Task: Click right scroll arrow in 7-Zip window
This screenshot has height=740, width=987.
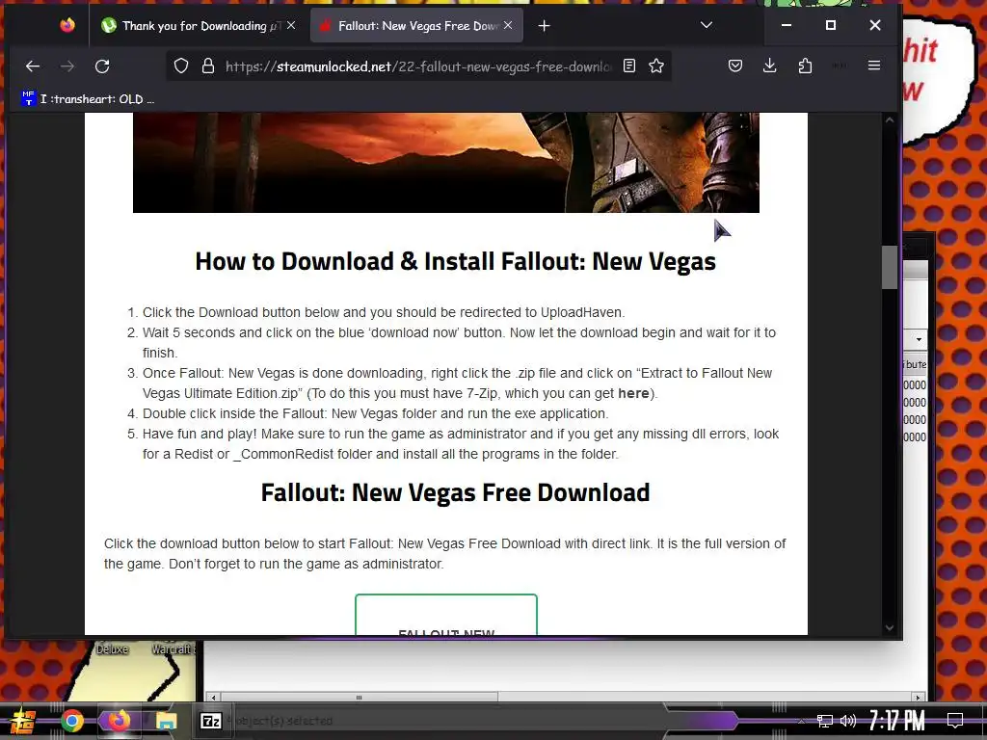Action: click(x=919, y=698)
